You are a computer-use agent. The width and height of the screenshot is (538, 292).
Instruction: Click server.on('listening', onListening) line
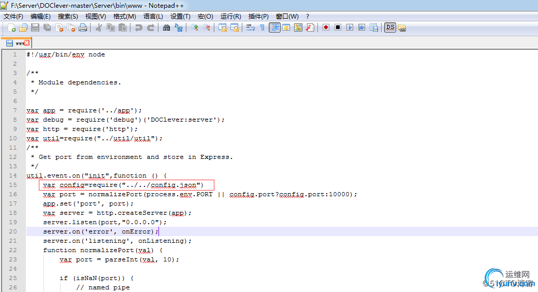[117, 241]
